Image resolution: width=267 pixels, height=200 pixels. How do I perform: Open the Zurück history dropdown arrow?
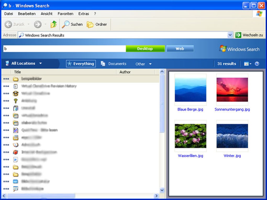pyautogui.click(x=29, y=24)
